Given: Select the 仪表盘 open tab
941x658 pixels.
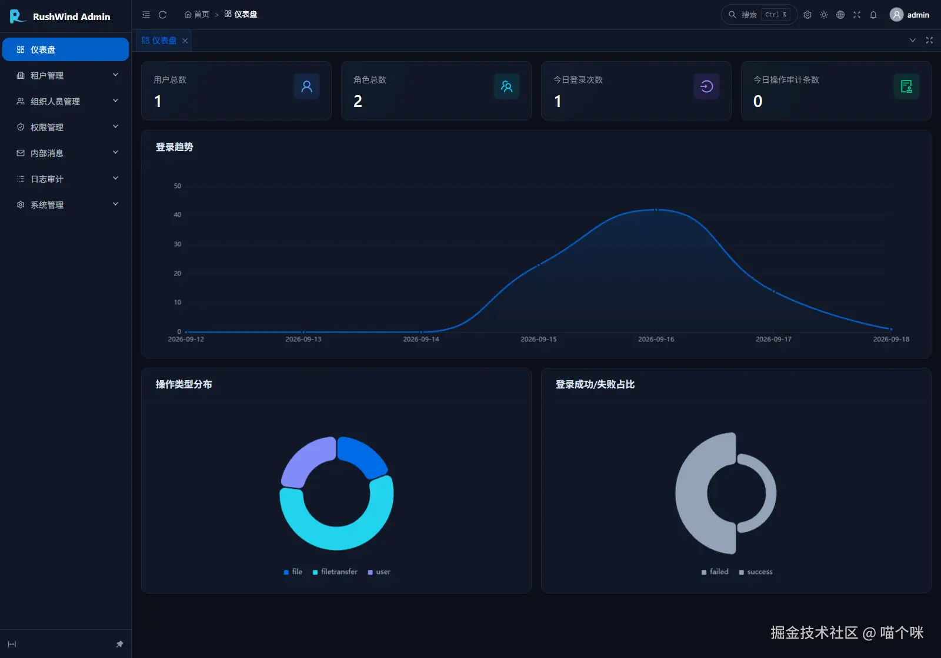Looking at the screenshot, I should [163, 41].
